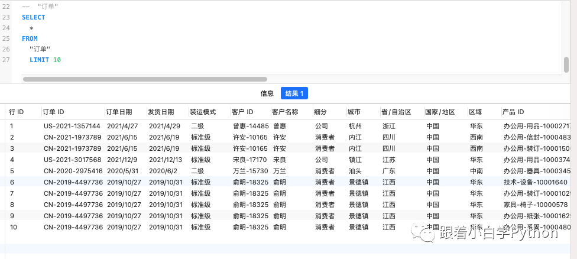Select the 结果 1 tab
The image size is (577, 259).
point(294,93)
